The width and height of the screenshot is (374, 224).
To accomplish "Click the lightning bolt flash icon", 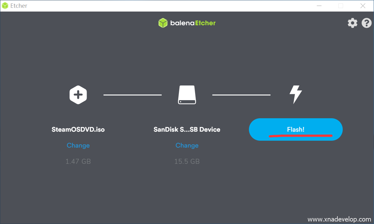I will [x=296, y=94].
